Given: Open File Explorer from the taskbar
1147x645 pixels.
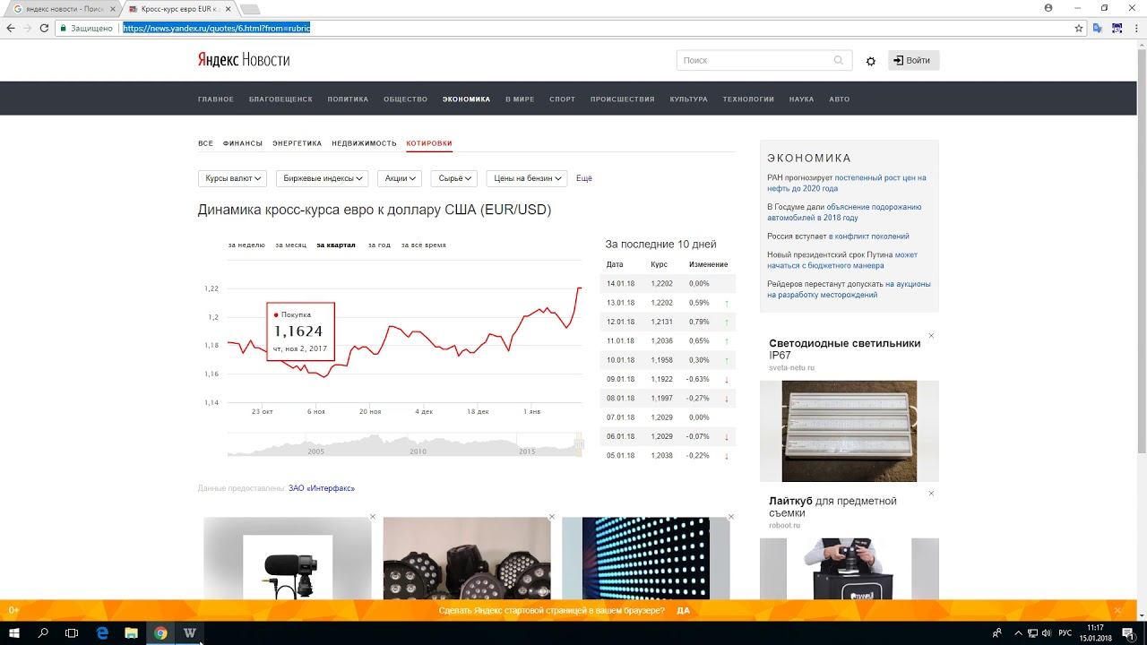Looking at the screenshot, I should coord(131,632).
